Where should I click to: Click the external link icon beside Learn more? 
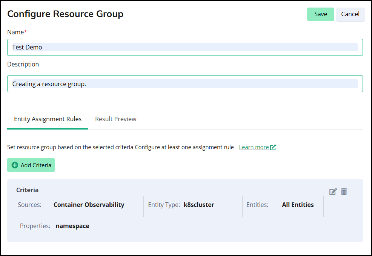273,147
